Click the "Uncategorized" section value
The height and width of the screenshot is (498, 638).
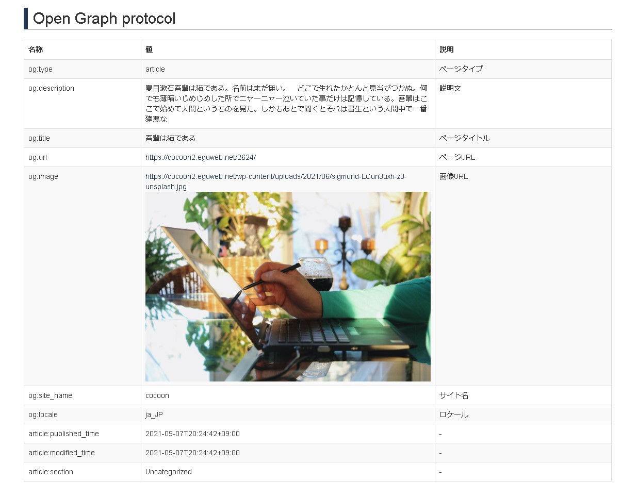[x=168, y=472]
